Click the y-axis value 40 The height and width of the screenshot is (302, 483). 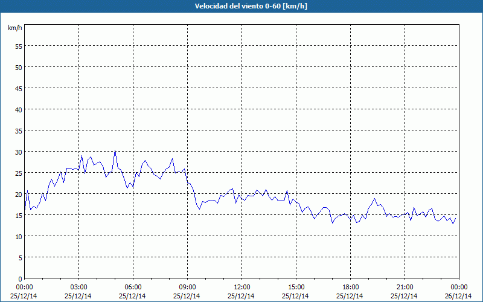click(19, 110)
